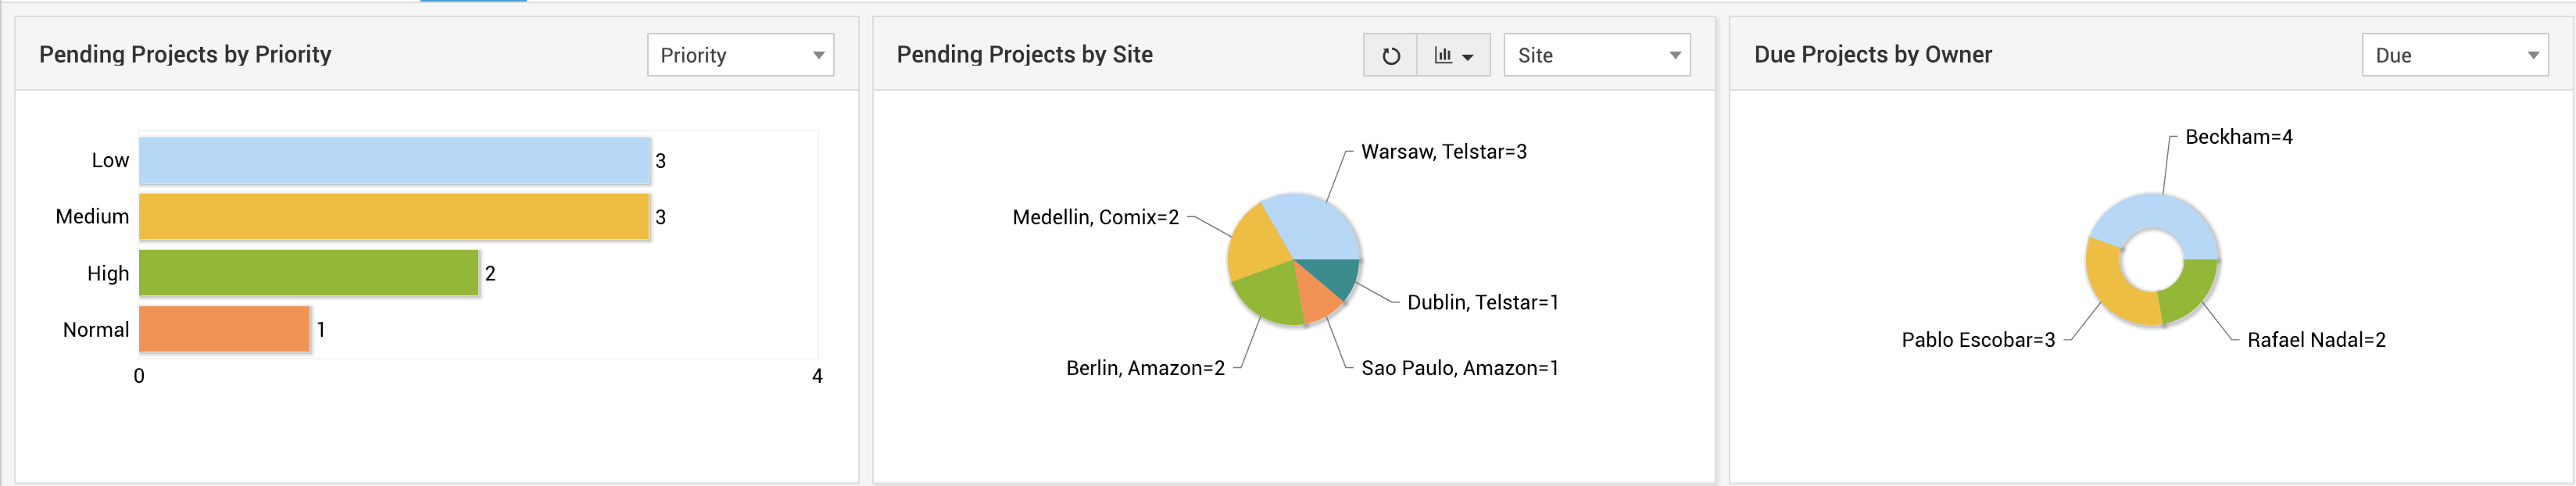Click the Pending Projects by Site heading

1024,55
